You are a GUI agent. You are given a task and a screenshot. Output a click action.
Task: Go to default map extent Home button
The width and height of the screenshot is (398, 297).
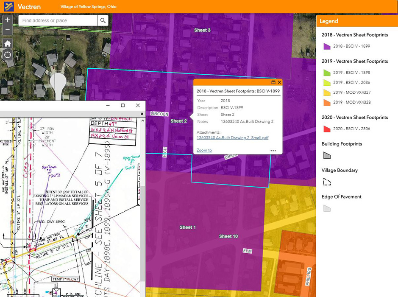7,43
